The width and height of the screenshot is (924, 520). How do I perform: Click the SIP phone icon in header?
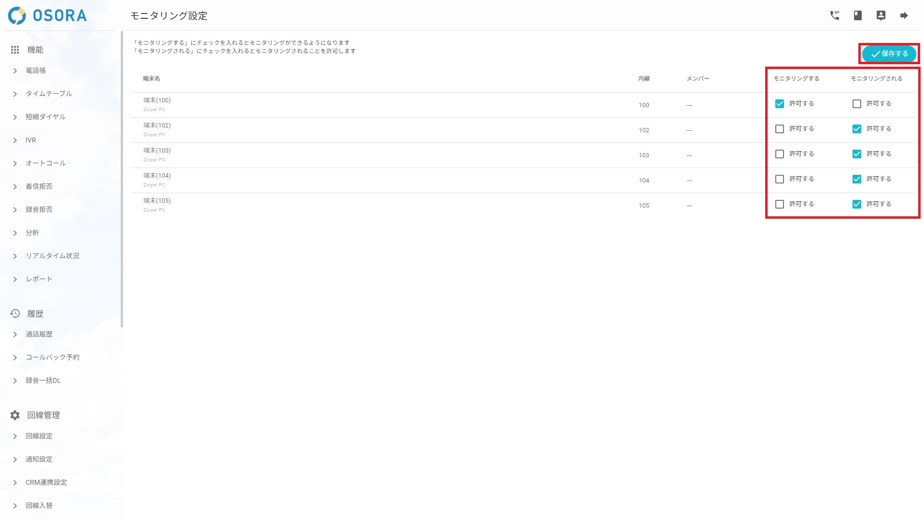834,15
